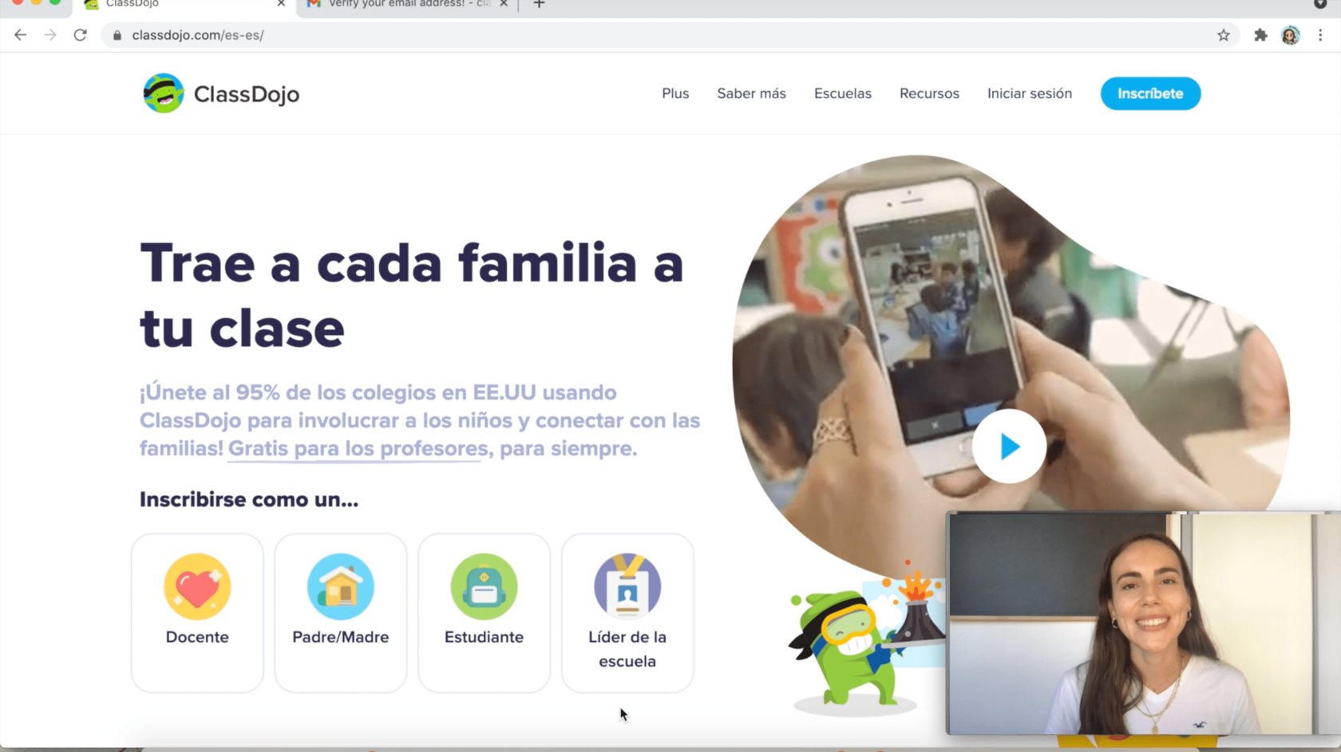1341x752 pixels.
Task: Select the Padre/Madre house icon card
Action: pos(341,612)
